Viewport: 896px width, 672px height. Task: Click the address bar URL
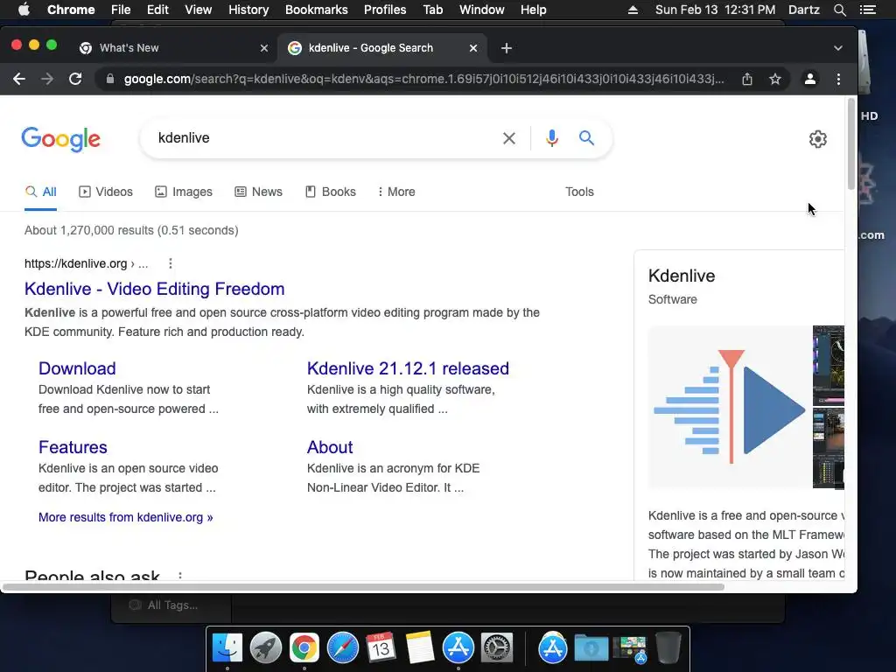[x=424, y=79]
